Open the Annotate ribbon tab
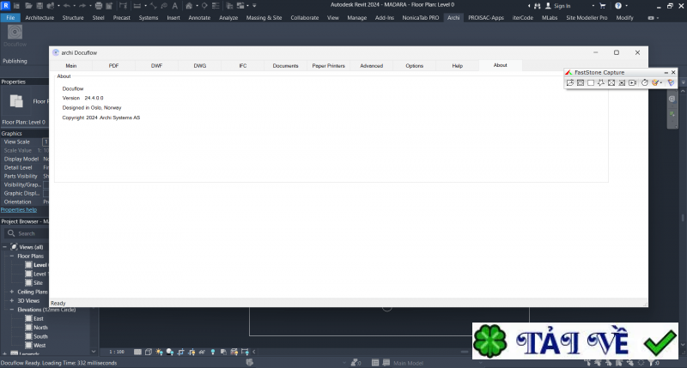 [x=199, y=17]
